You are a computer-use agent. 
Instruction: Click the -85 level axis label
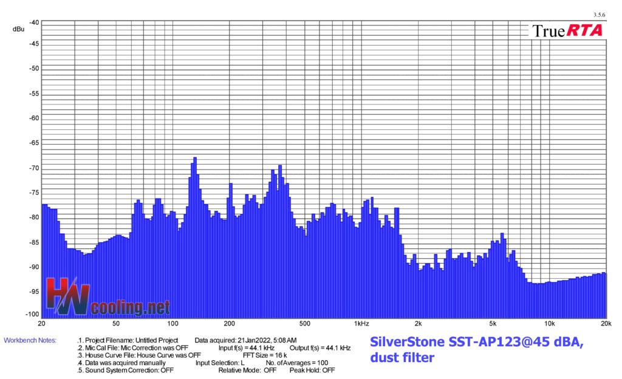point(34,242)
